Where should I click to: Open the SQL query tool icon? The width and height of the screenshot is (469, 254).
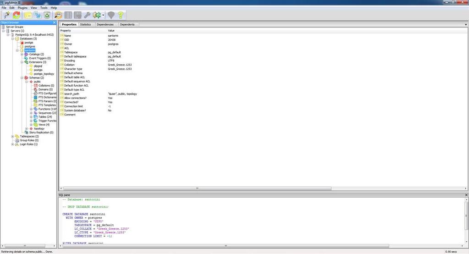tap(59, 15)
